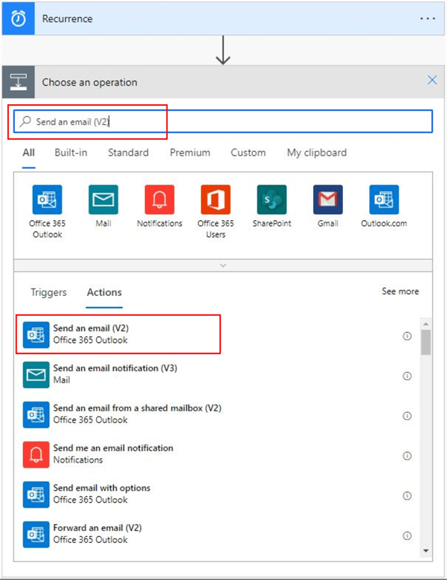Image resolution: width=447 pixels, height=580 pixels.
Task: Show info for Send email with options
Action: pyautogui.click(x=407, y=496)
